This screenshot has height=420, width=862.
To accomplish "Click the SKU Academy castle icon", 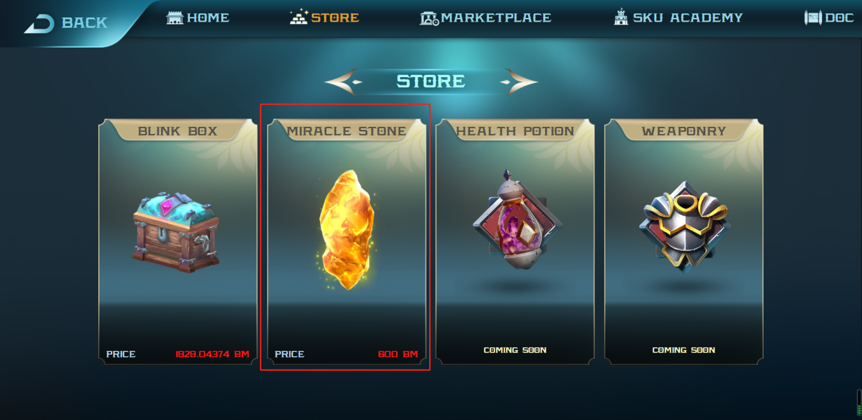I will (621, 17).
